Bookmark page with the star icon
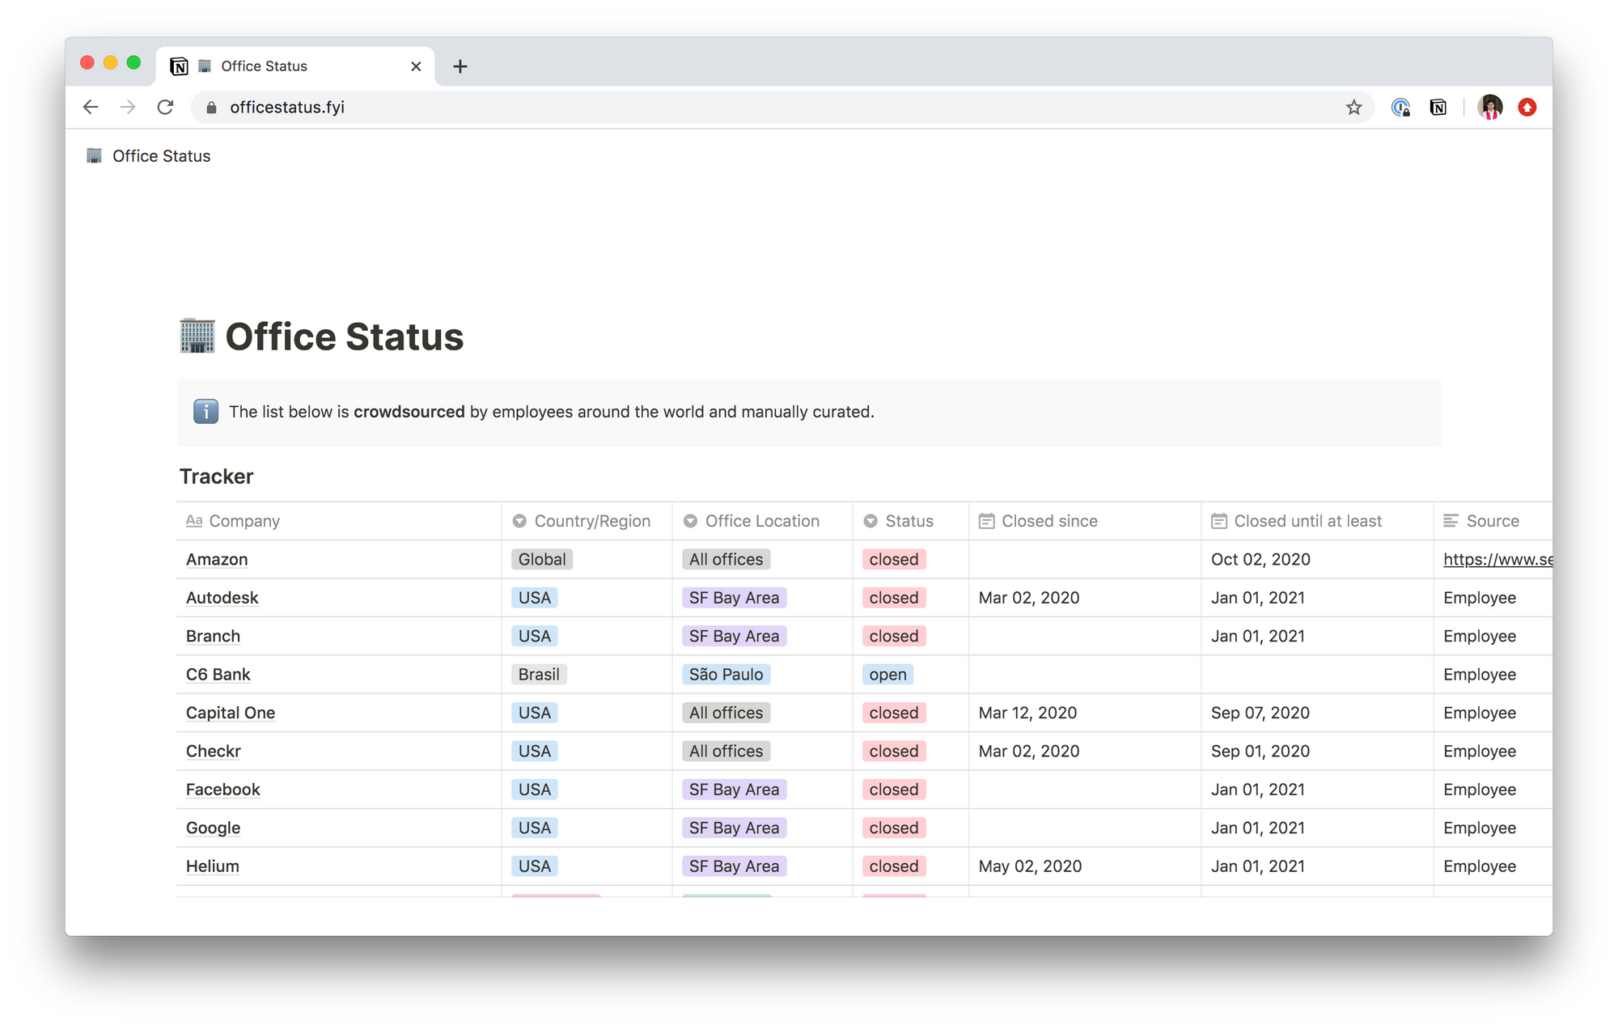The image size is (1618, 1029). pos(1353,107)
